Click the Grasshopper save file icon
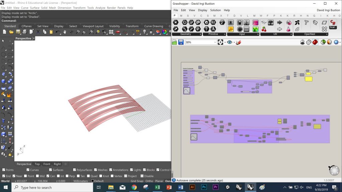This screenshot has height=192, width=342. [181, 42]
